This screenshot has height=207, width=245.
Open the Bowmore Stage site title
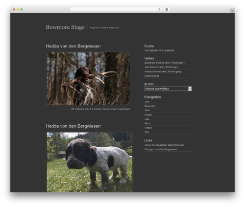click(65, 27)
